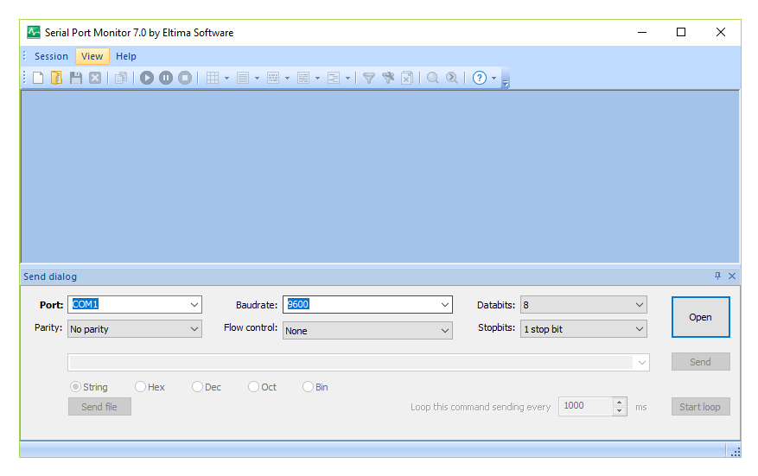Click the clear document icon with X
The height and width of the screenshot is (476, 758).
click(x=407, y=78)
